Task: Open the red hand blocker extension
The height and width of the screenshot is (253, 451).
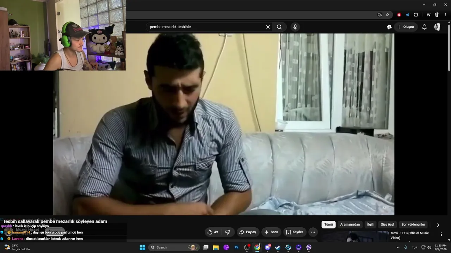Action: (399, 15)
